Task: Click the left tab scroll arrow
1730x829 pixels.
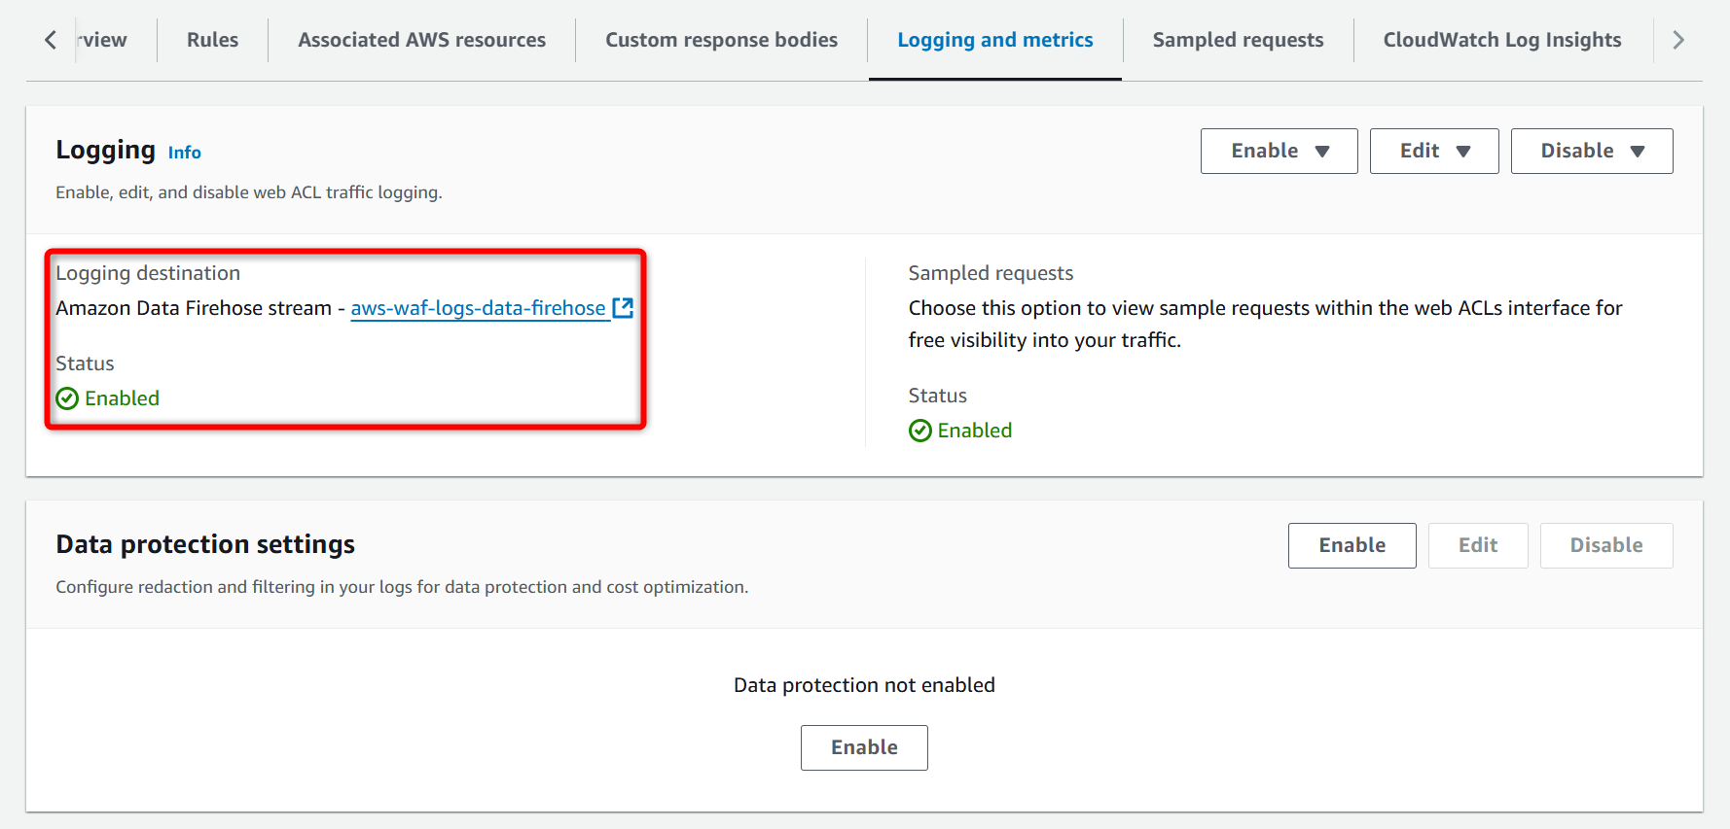Action: (x=51, y=40)
